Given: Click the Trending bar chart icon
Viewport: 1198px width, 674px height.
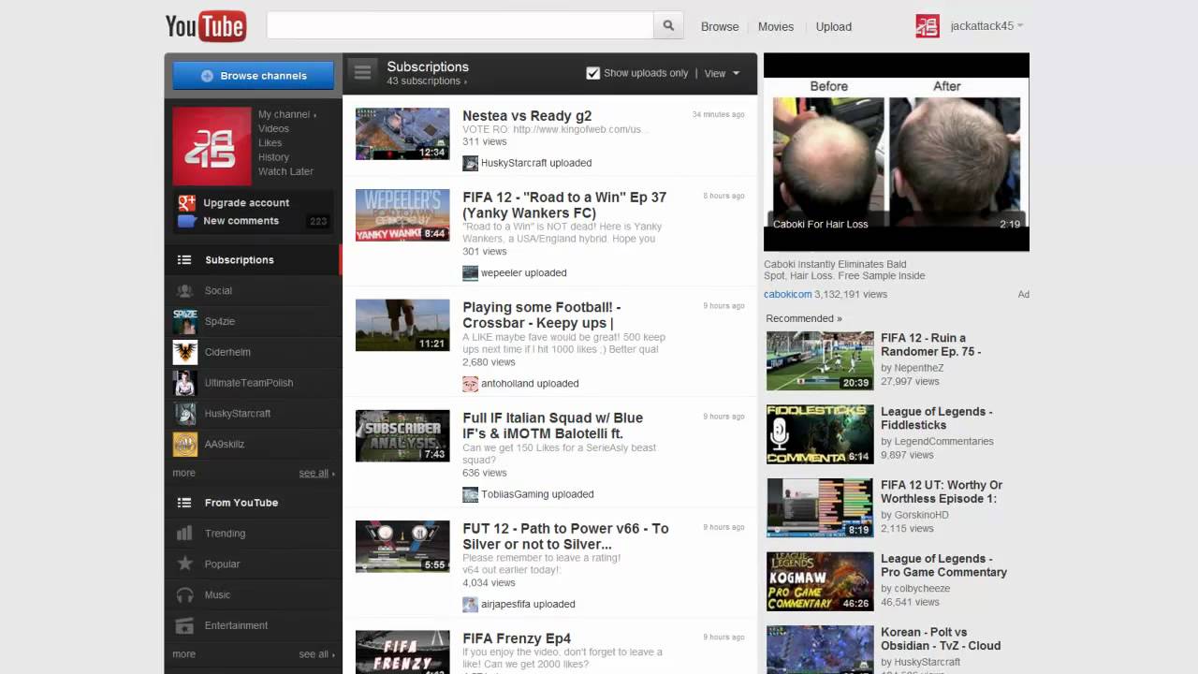Looking at the screenshot, I should [185, 534].
